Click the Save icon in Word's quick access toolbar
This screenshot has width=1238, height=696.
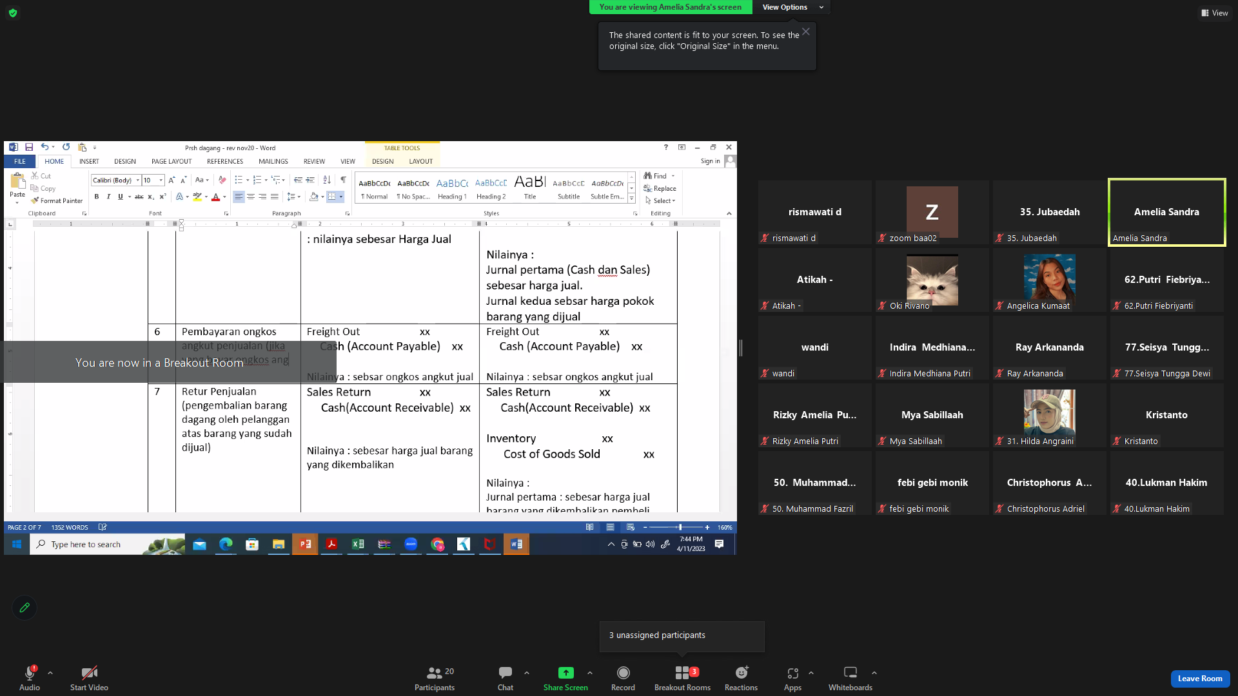tap(29, 147)
